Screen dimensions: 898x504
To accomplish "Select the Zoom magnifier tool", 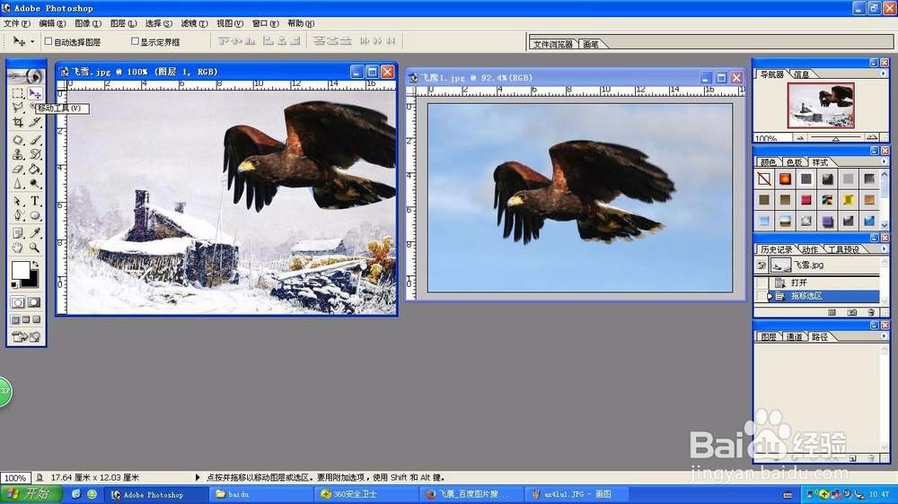I will 35,248.
